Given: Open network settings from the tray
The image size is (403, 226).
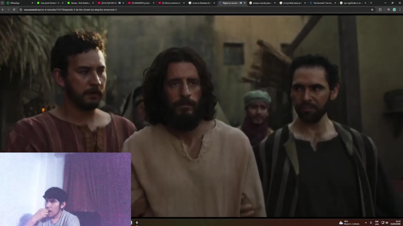Looking at the screenshot, I should point(383,223).
